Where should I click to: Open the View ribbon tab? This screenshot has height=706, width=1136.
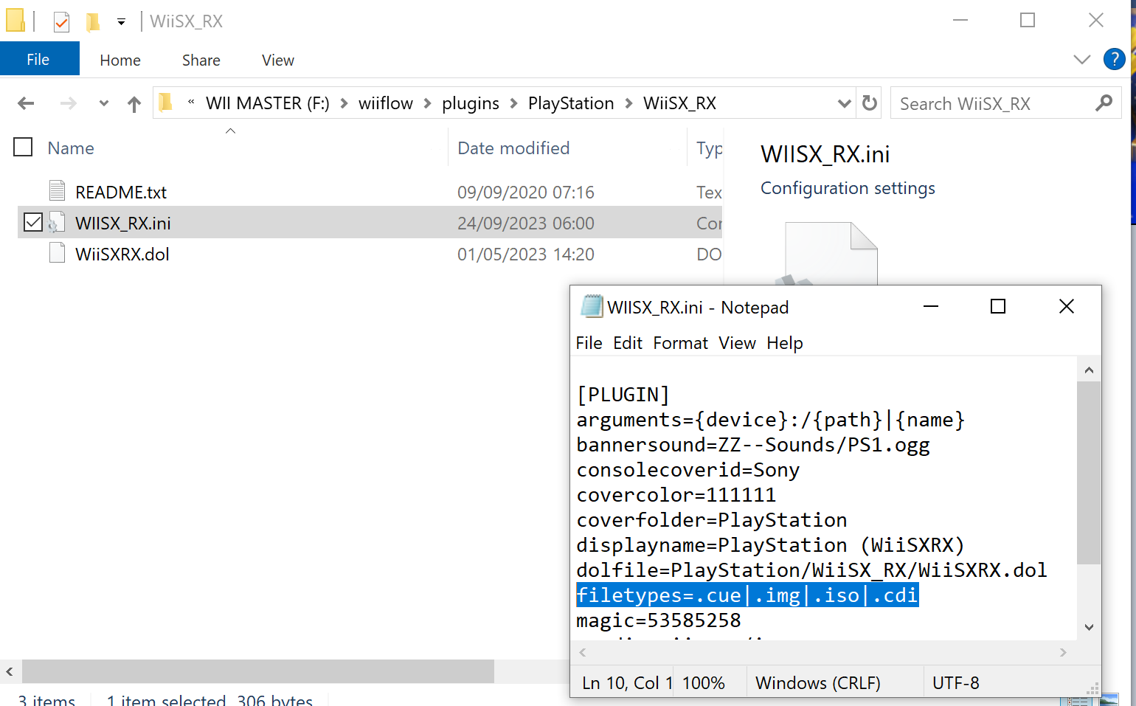[x=278, y=60]
